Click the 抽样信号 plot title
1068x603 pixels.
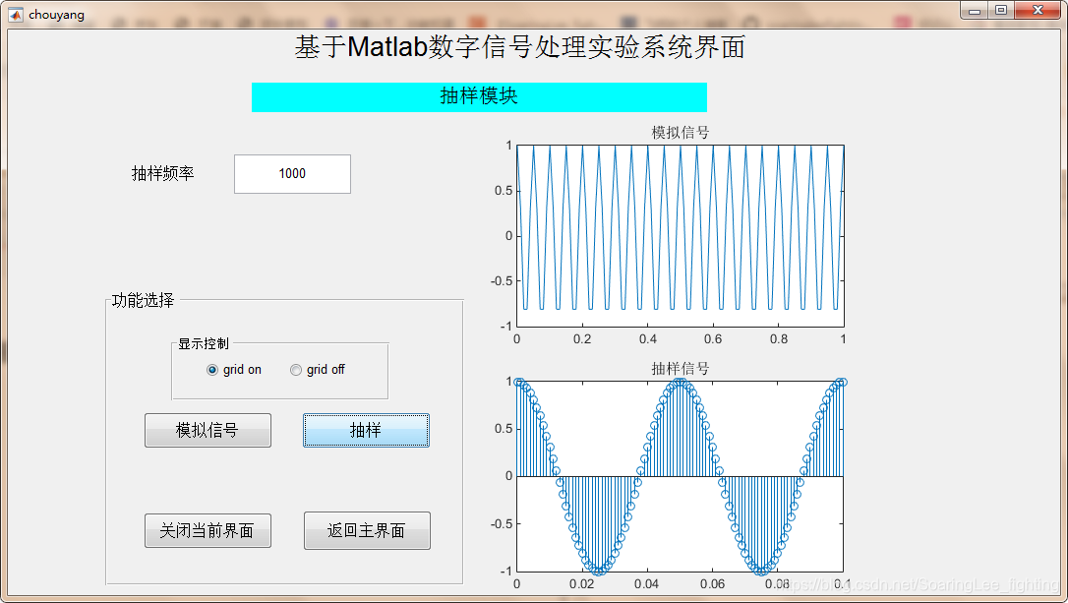(x=680, y=369)
